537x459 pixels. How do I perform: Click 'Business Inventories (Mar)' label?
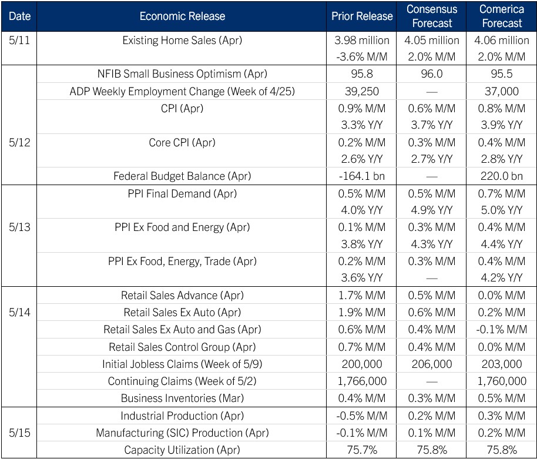tap(182, 398)
